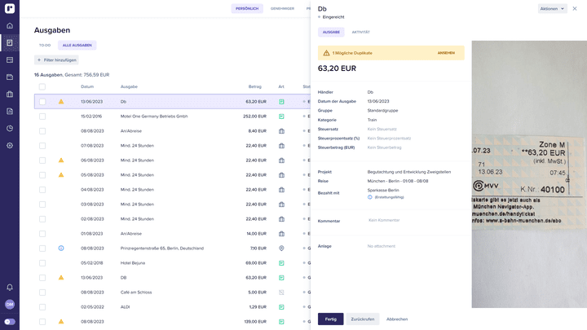Open the notifications bell icon

10,287
